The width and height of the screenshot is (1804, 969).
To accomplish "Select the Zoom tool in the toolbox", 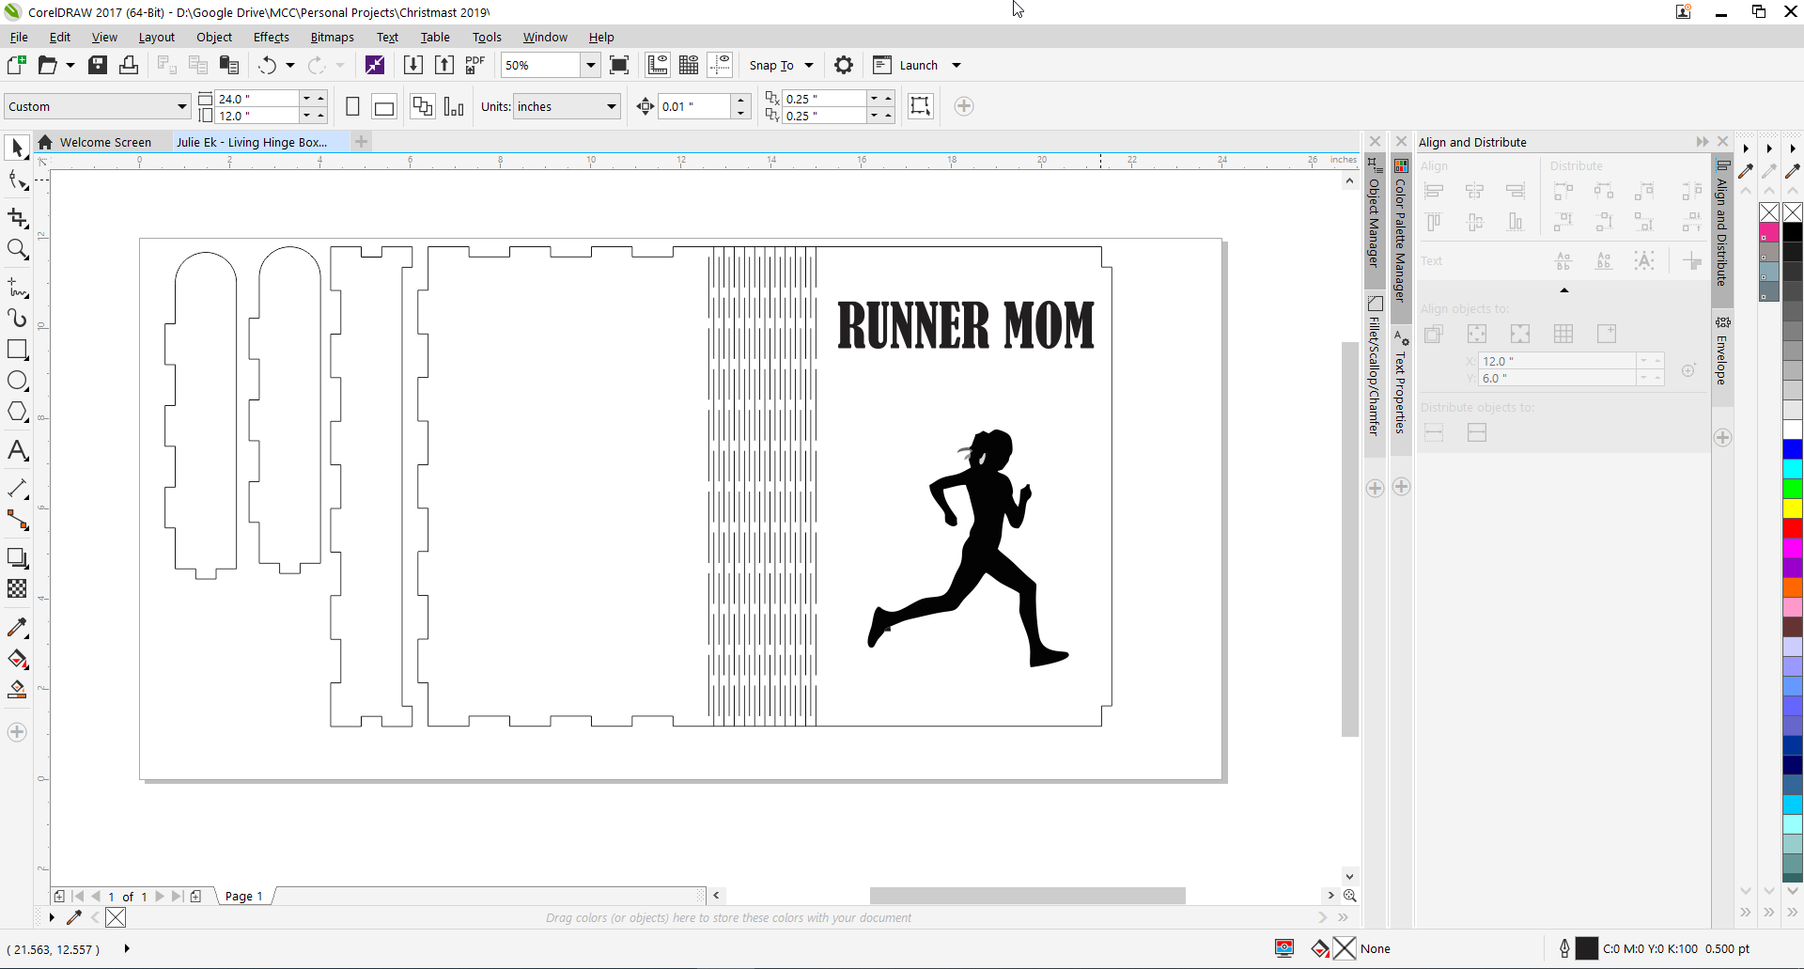I will 17,249.
